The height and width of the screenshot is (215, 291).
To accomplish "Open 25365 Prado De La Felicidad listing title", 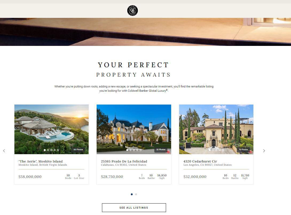I will 124,161.
